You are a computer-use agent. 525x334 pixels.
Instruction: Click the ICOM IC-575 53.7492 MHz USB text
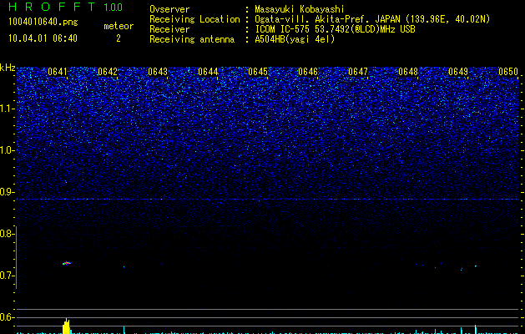(x=335, y=29)
